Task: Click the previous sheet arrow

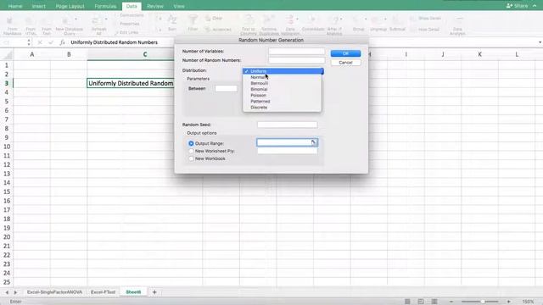Action: [x=7, y=292]
